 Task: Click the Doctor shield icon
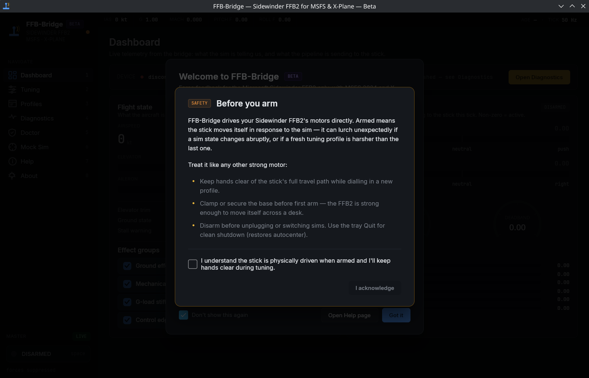(13, 133)
